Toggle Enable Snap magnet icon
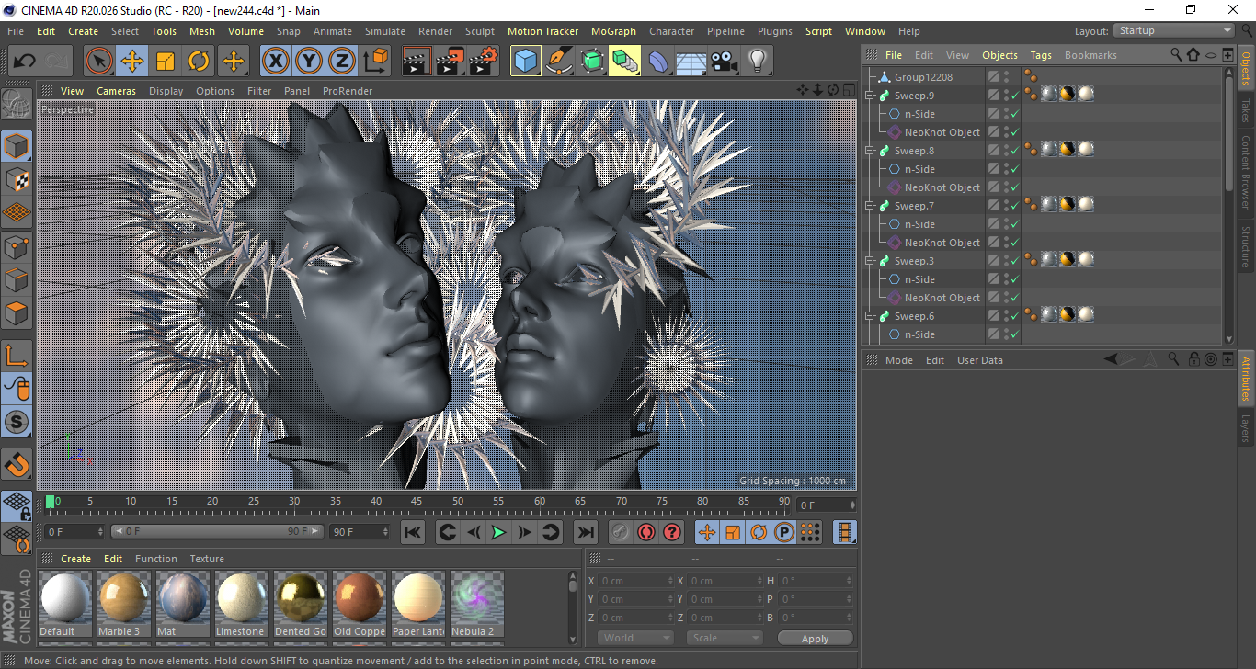Viewport: 1256px width, 669px height. (17, 466)
